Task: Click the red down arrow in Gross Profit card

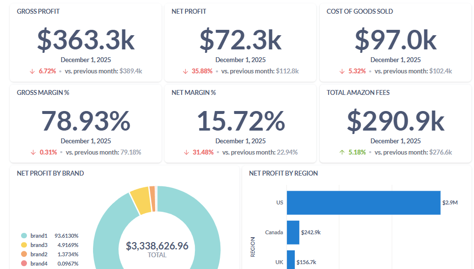Action: (x=32, y=71)
